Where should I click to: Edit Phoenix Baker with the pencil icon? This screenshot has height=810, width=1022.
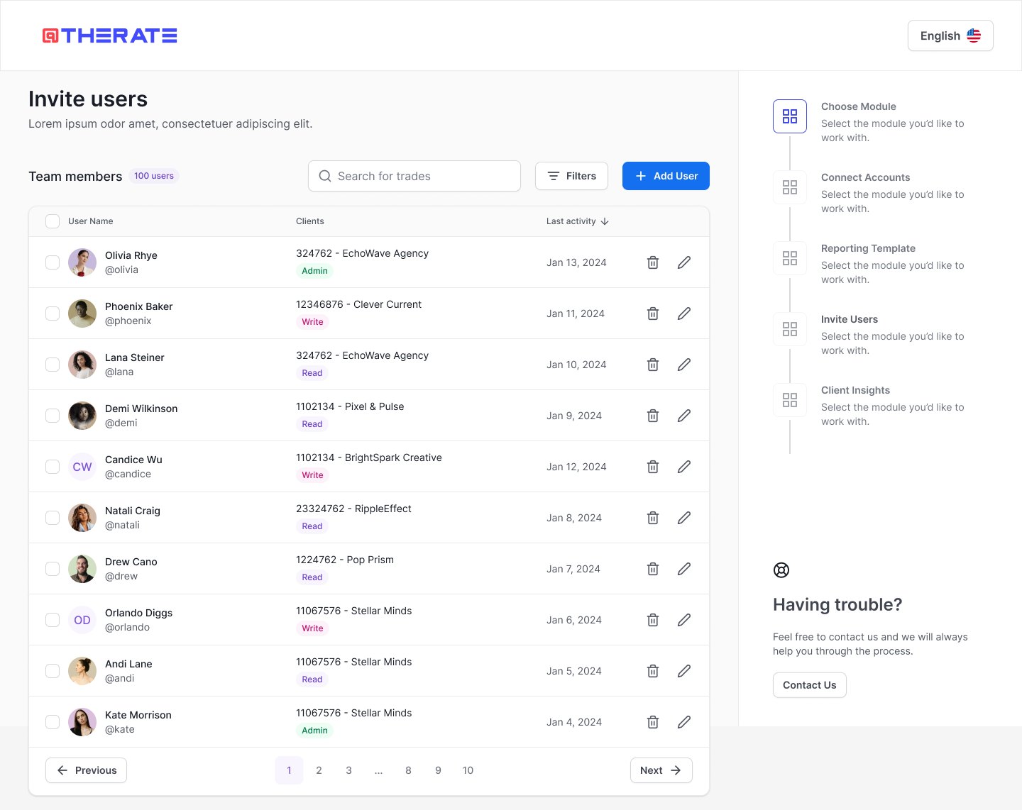(684, 314)
